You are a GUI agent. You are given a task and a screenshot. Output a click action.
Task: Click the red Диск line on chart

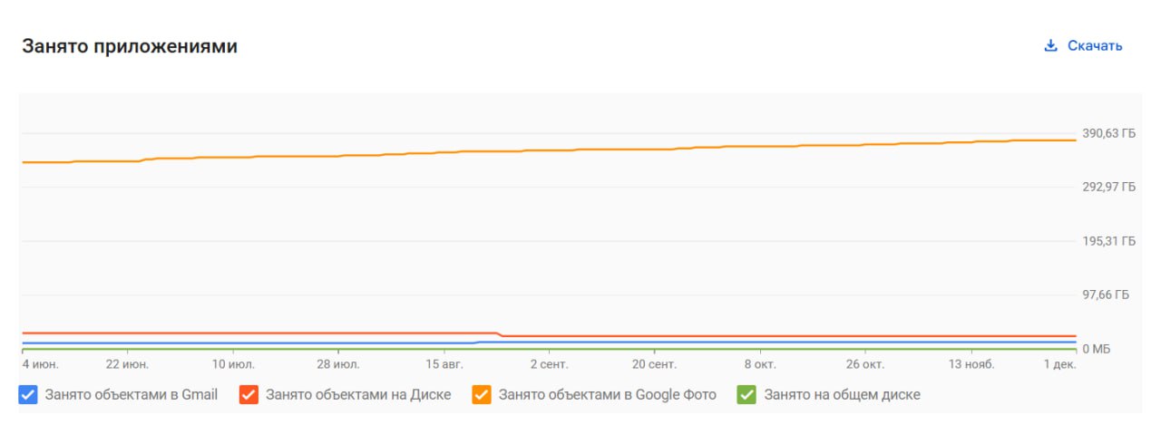[272, 333]
